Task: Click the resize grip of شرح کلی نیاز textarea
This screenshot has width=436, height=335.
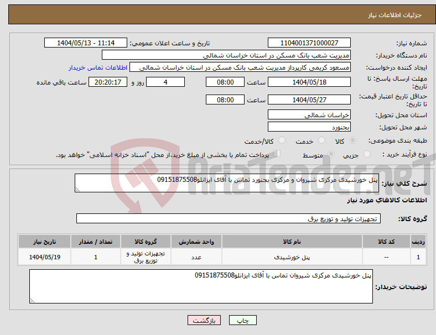Action: (77, 190)
